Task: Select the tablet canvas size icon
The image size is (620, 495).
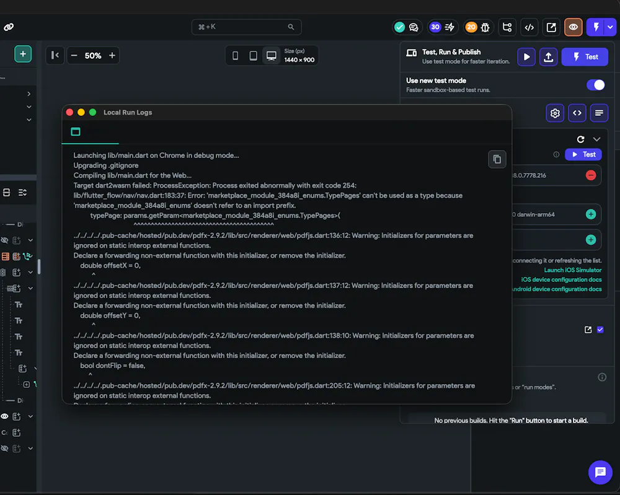Action: 254,56
